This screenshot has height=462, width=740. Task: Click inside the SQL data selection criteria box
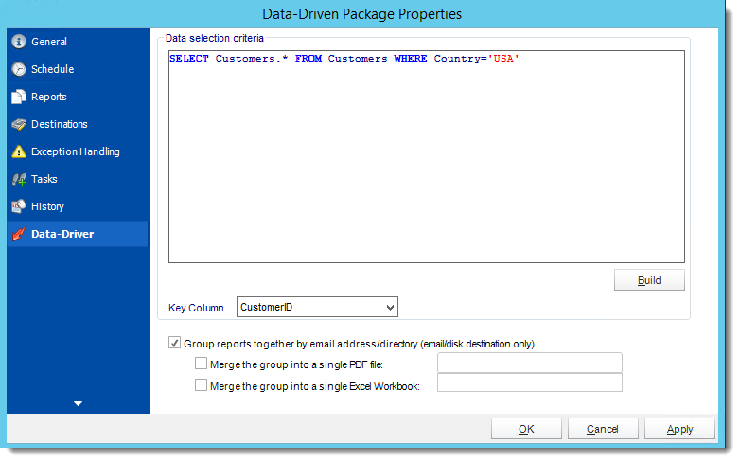point(427,157)
